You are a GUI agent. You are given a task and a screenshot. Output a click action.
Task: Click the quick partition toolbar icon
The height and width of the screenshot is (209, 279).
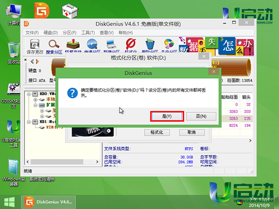point(92,46)
